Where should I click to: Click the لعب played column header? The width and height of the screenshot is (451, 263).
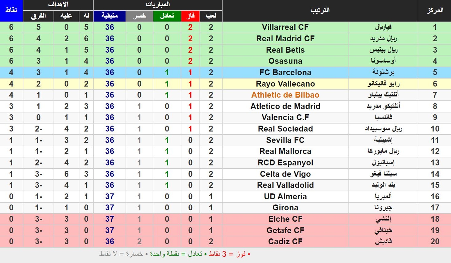211,16
